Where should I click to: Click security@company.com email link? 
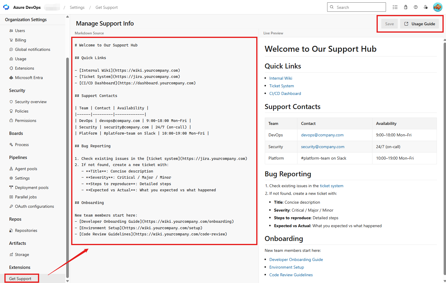pos(323,147)
